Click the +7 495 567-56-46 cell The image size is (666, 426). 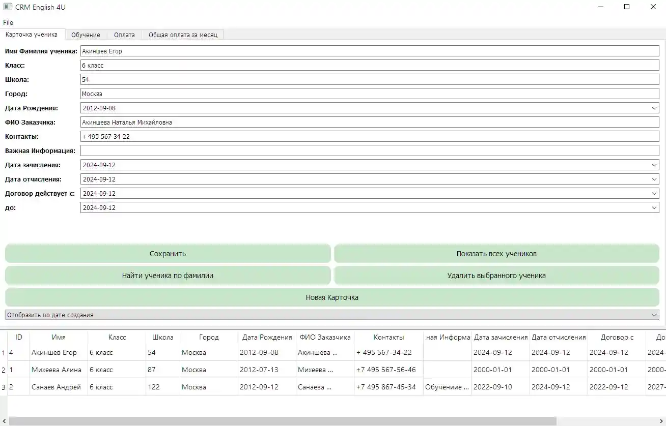(x=388, y=370)
